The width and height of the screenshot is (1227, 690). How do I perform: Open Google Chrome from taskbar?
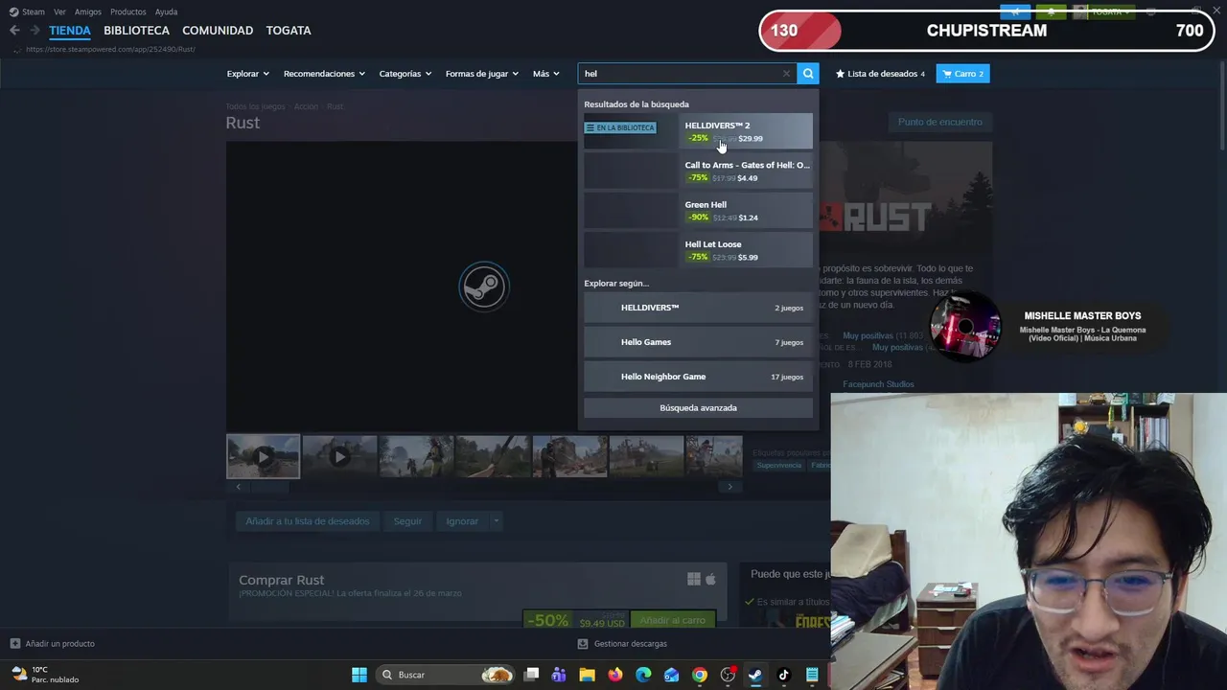pyautogui.click(x=700, y=675)
